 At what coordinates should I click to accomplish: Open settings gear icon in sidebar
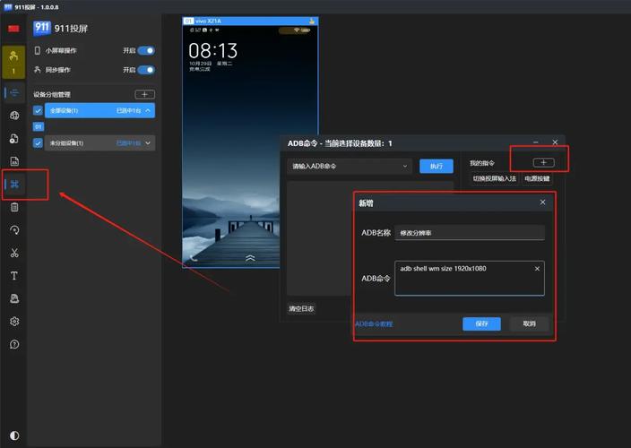click(14, 322)
